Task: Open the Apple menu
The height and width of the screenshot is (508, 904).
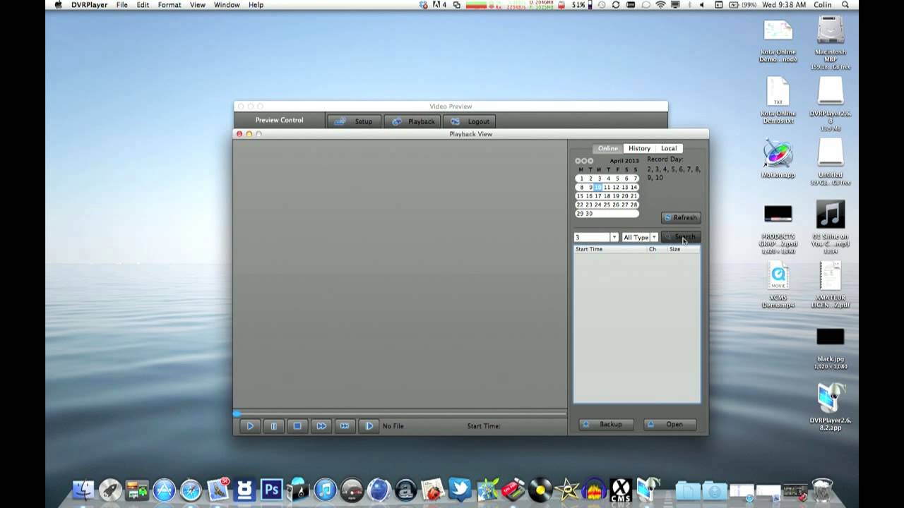Action: tap(58, 5)
